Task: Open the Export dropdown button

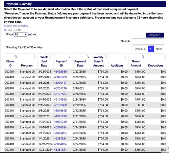Action: click(155, 35)
